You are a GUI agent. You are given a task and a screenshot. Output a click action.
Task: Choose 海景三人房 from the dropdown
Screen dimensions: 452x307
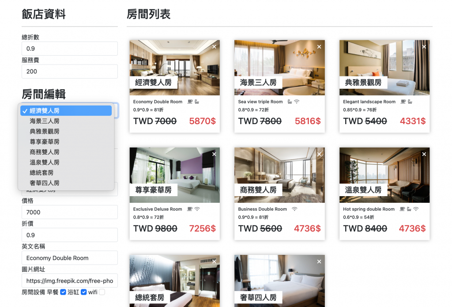coord(66,121)
